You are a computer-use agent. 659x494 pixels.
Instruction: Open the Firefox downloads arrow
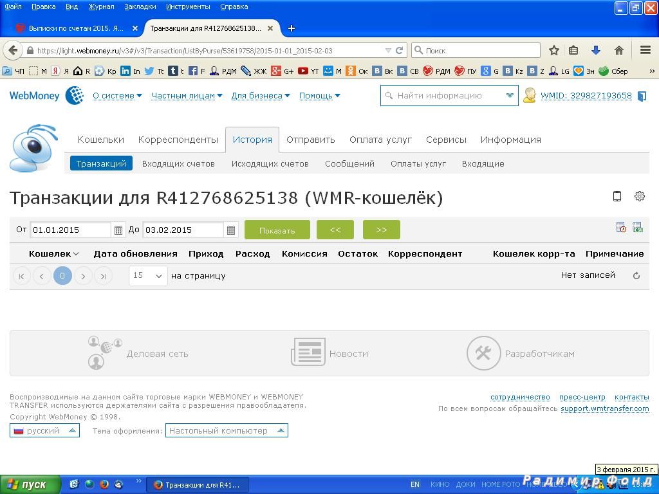(x=595, y=50)
